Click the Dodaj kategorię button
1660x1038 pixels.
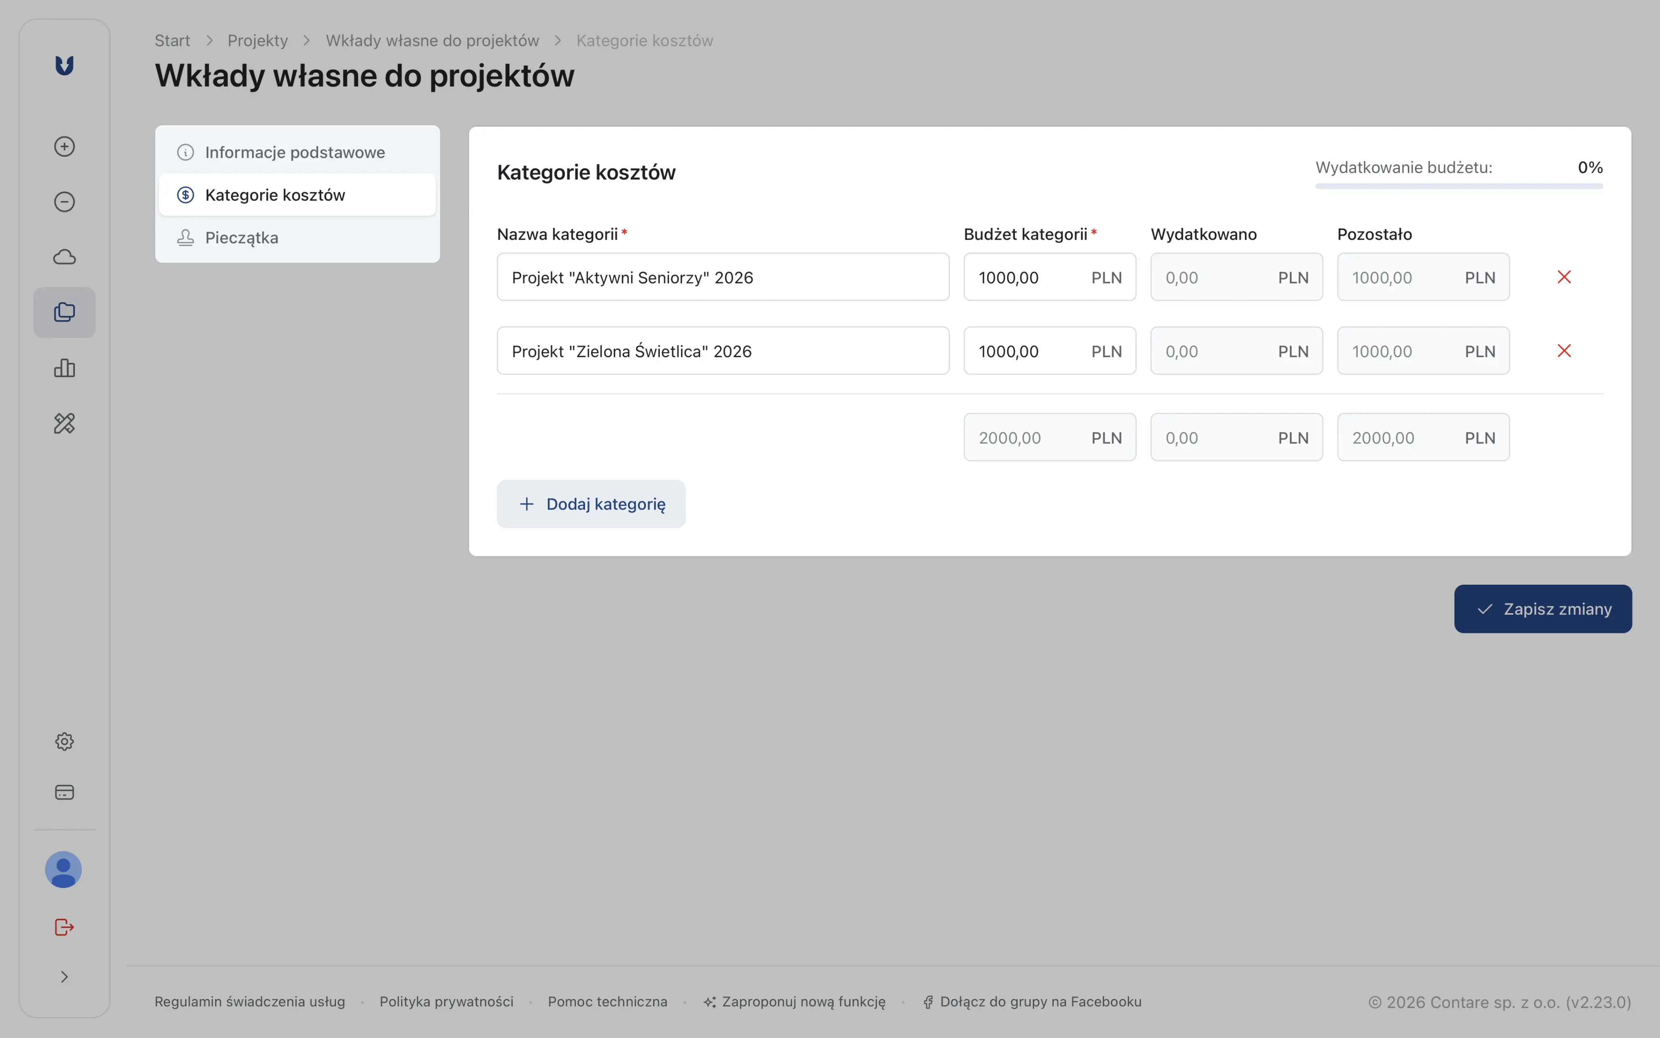[x=591, y=504]
